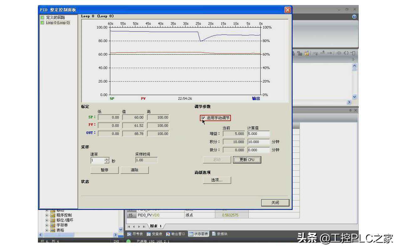Insert a contact from the ladder toolbar
This screenshot has width=401, height=251.
(x=339, y=53)
